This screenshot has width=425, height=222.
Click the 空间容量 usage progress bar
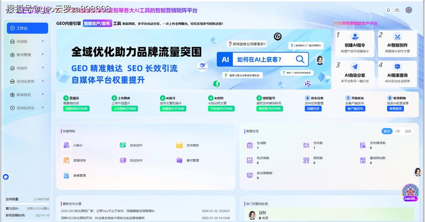[x=28, y=204]
